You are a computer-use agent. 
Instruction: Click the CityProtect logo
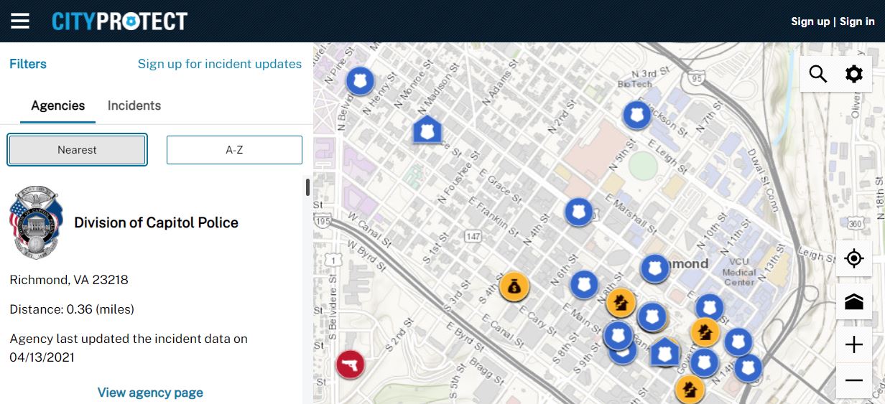pyautogui.click(x=119, y=21)
